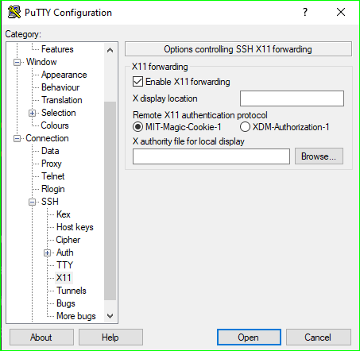Image resolution: width=360 pixels, height=351 pixels.
Task: Select the Host keys category
Action: click(x=75, y=227)
